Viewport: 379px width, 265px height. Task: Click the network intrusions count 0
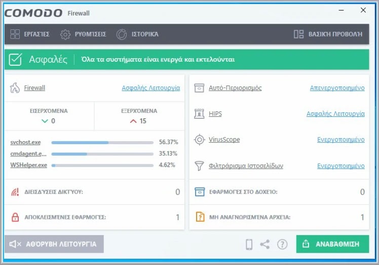(178, 192)
